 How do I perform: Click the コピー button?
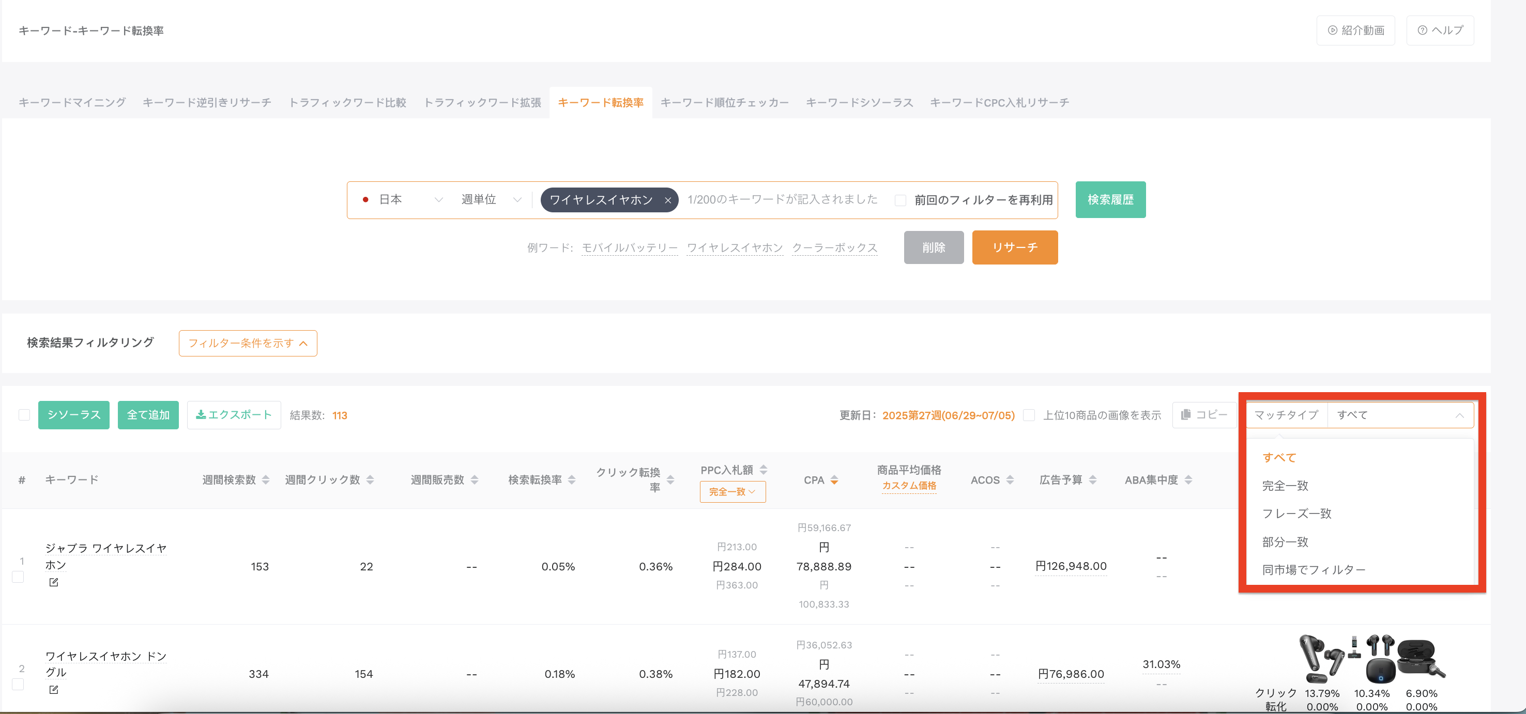click(1204, 415)
